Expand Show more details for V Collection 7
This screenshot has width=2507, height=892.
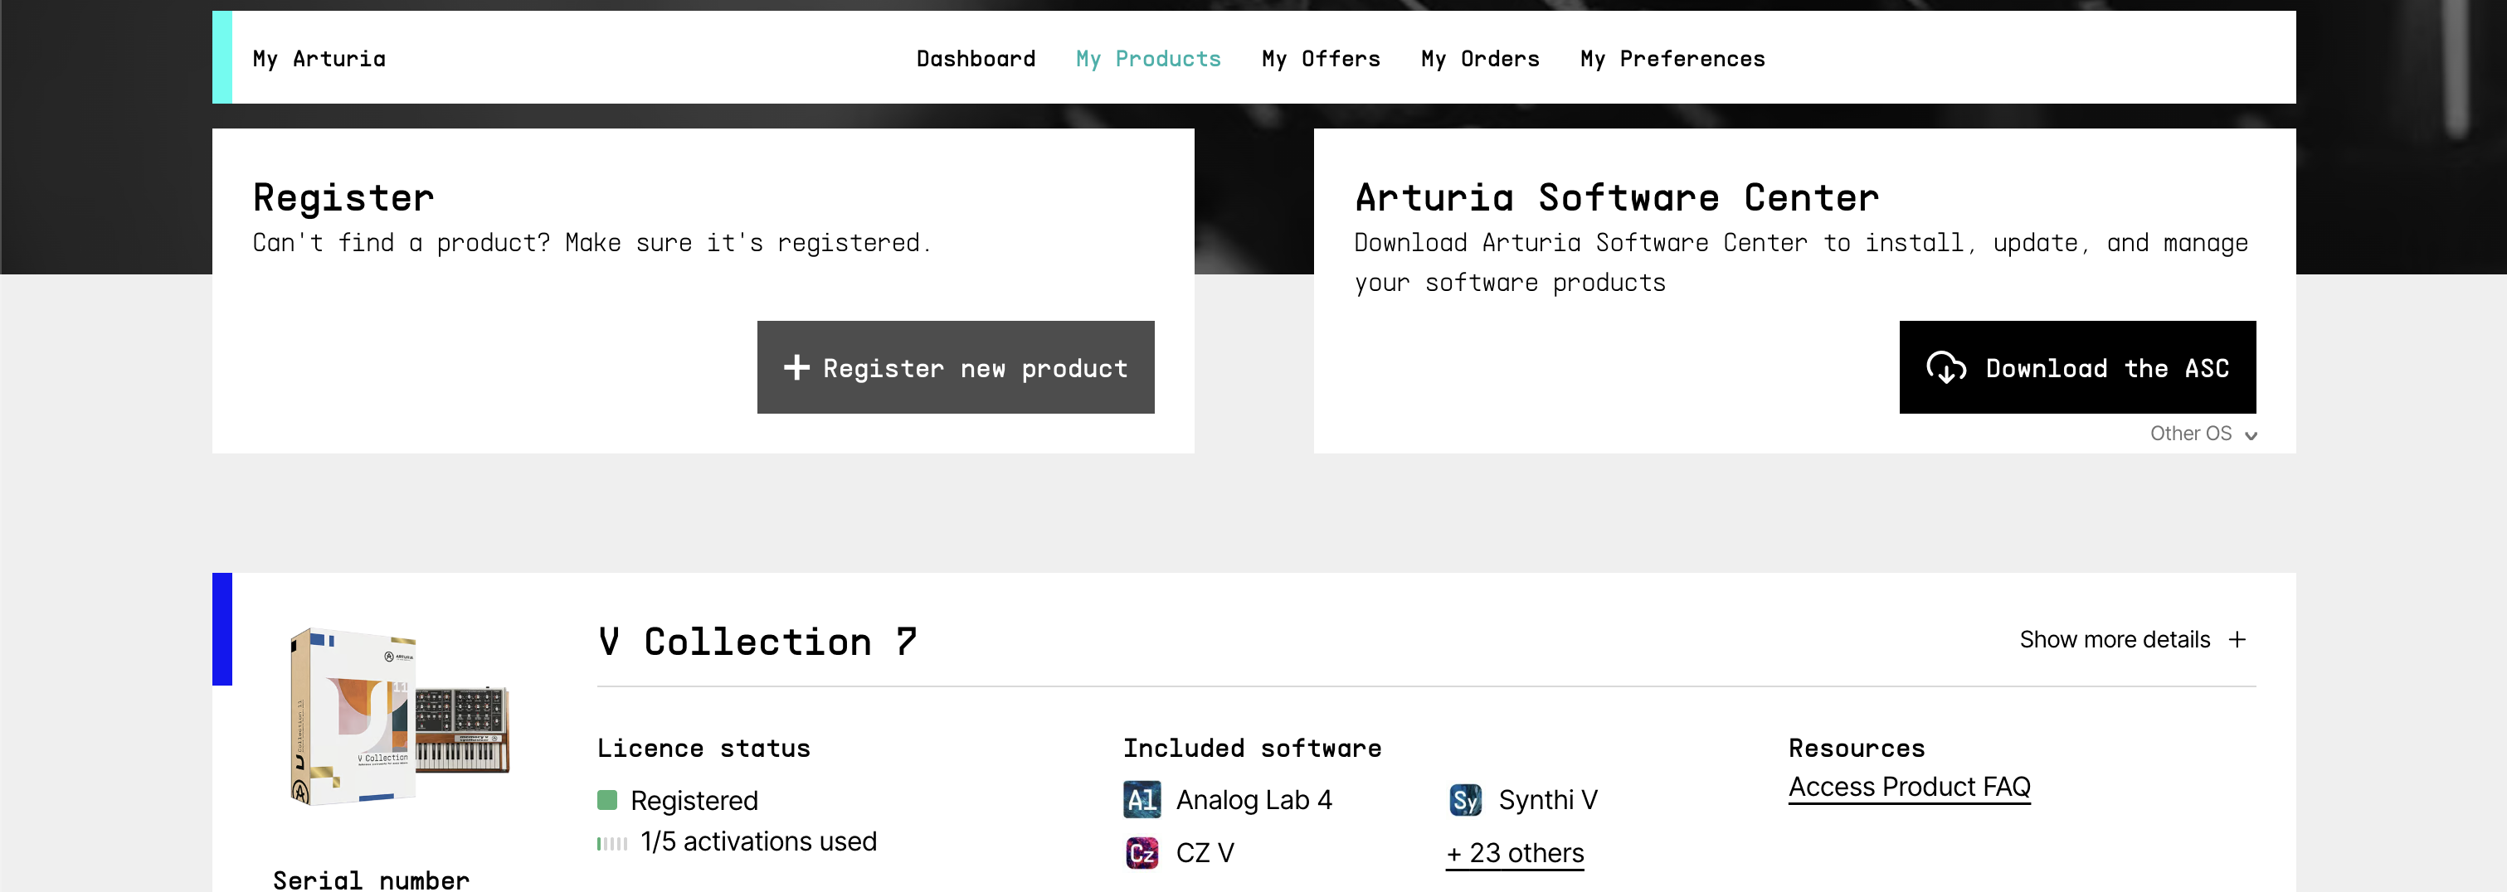[2134, 640]
